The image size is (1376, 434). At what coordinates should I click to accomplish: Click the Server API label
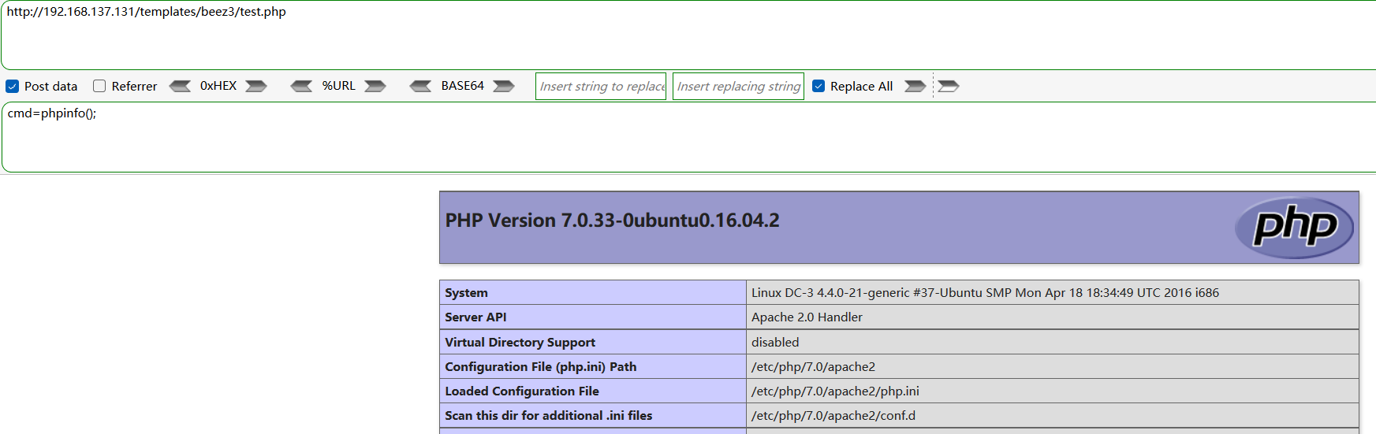click(475, 317)
